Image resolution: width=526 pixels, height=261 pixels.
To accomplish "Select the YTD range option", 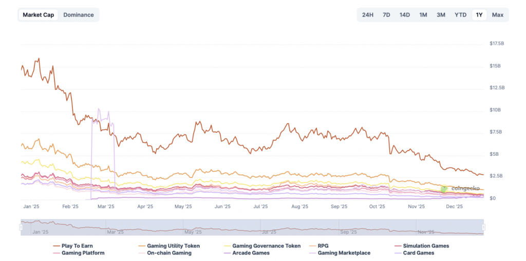I will (x=460, y=15).
